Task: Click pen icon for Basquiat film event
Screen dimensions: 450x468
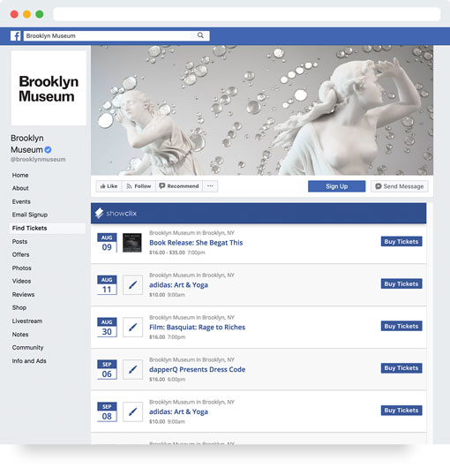Action: click(x=132, y=327)
